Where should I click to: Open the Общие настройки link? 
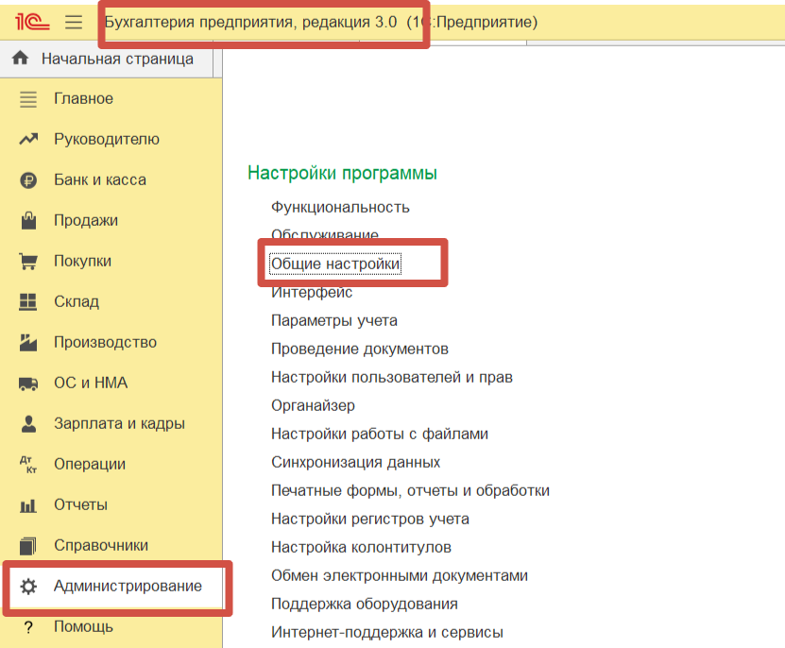[x=335, y=264]
